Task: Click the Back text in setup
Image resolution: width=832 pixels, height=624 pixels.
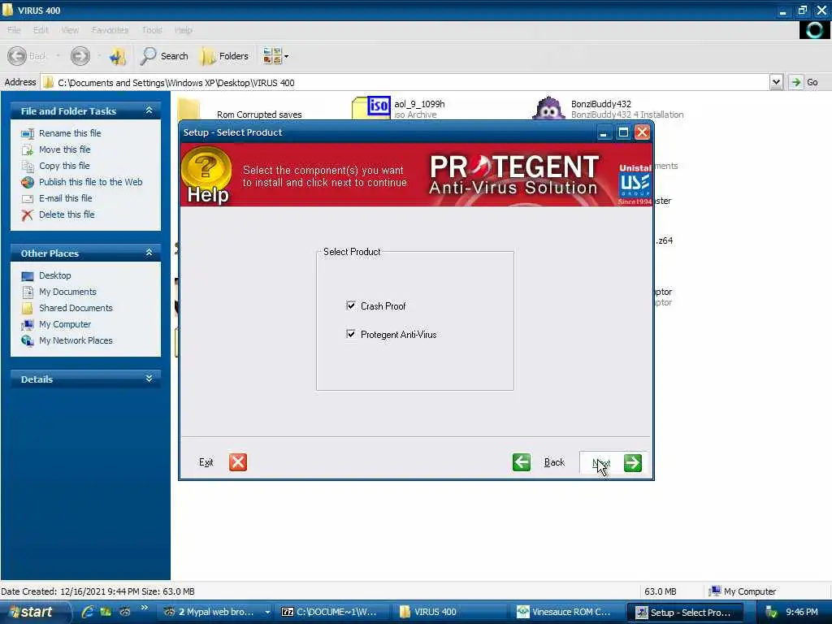Action: pyautogui.click(x=554, y=462)
